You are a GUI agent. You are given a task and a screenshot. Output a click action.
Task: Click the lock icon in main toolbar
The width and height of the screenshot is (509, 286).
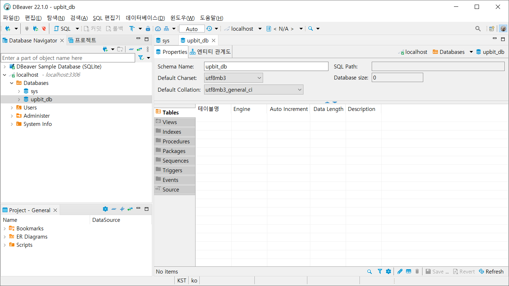(x=148, y=29)
